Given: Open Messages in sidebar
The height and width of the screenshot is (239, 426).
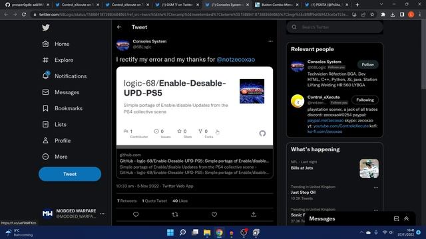Looking at the screenshot, I should 61,92.
